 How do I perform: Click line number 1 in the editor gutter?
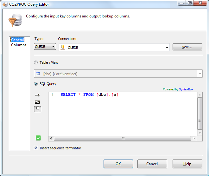(x=53, y=95)
